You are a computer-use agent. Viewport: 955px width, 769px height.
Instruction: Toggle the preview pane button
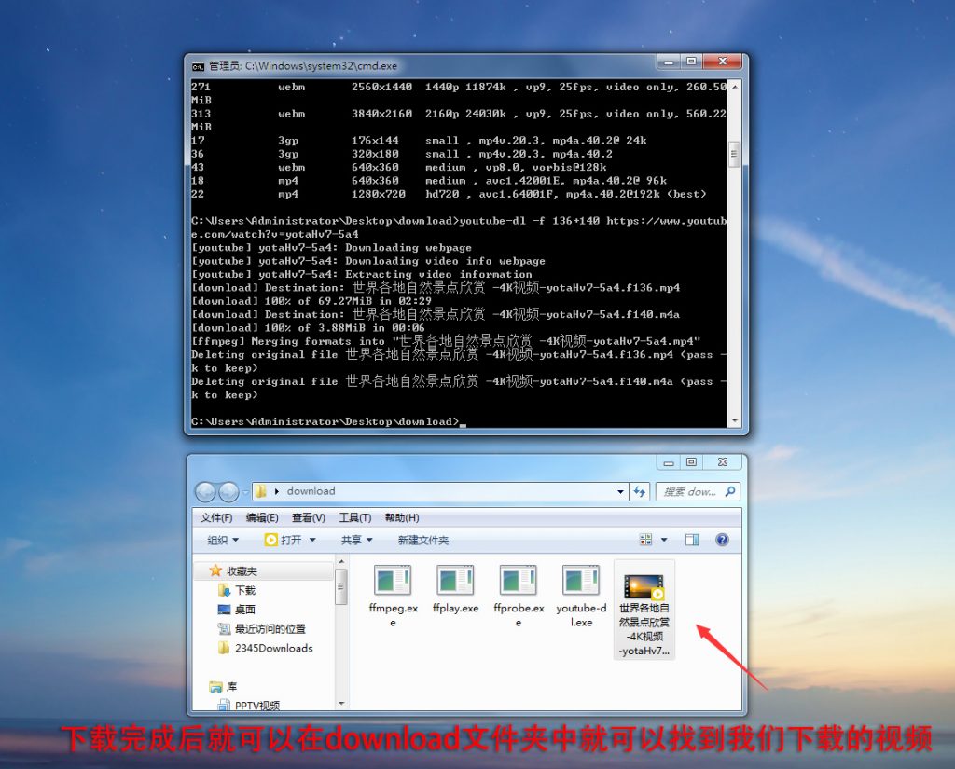[692, 540]
